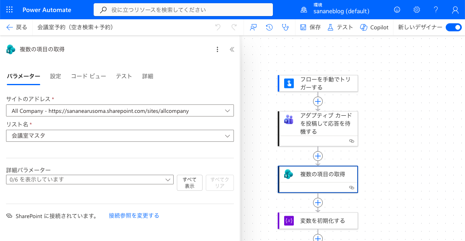The image size is (465, 241).
Task: Click the connection link icon beside SharePoint text
Action: pos(9,216)
